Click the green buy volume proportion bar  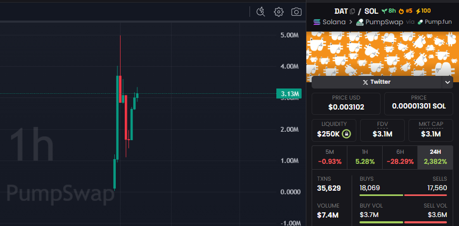[382, 222]
